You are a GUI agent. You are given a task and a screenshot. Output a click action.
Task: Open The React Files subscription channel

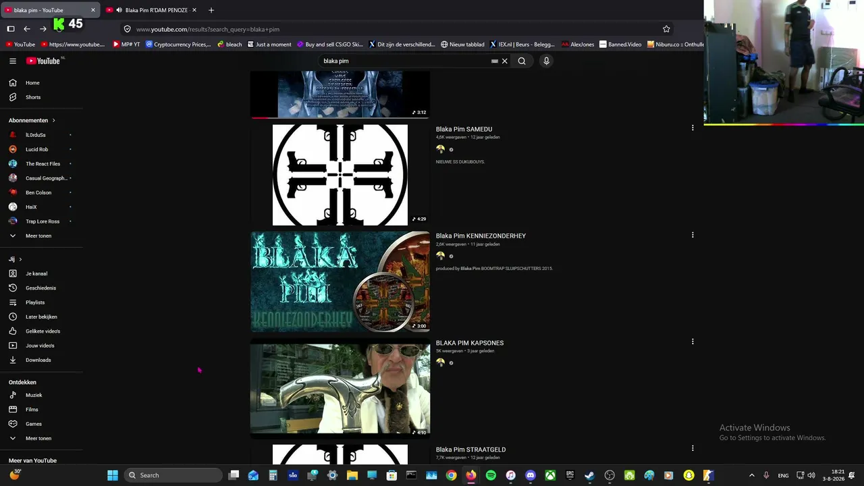pyautogui.click(x=41, y=164)
